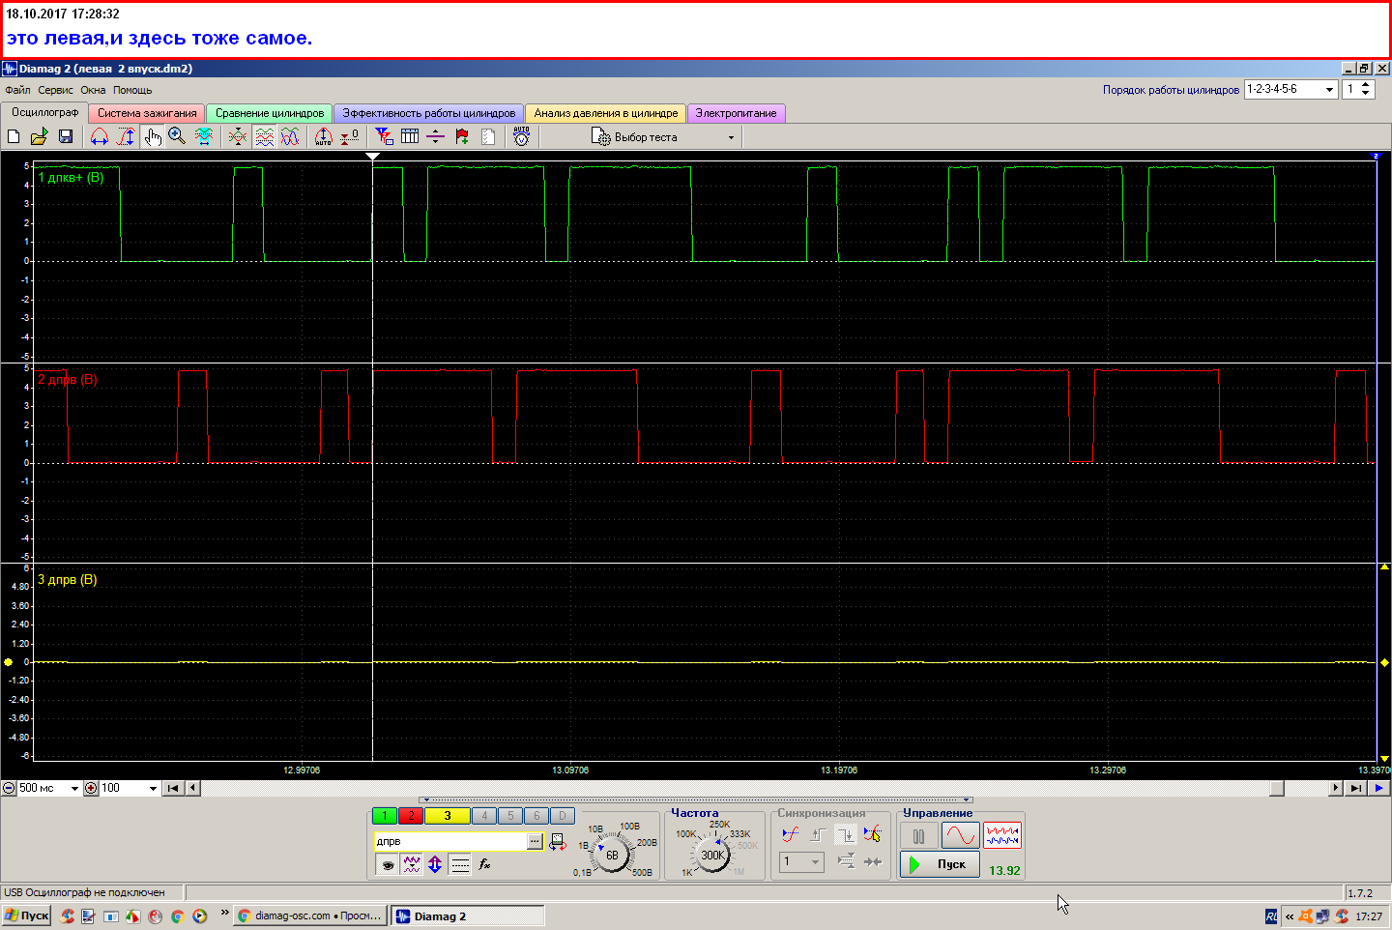Enable channel 4 button

coord(485,816)
